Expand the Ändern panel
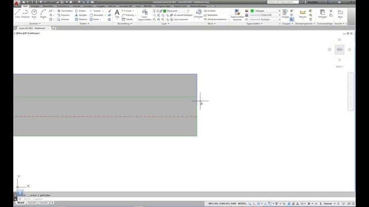 click(84, 24)
